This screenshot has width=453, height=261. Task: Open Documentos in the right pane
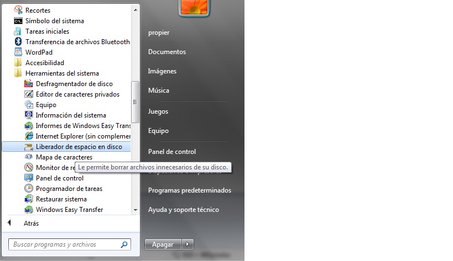[167, 52]
